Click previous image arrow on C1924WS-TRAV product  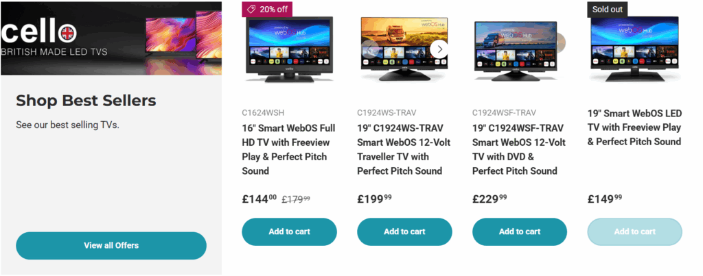pos(370,49)
